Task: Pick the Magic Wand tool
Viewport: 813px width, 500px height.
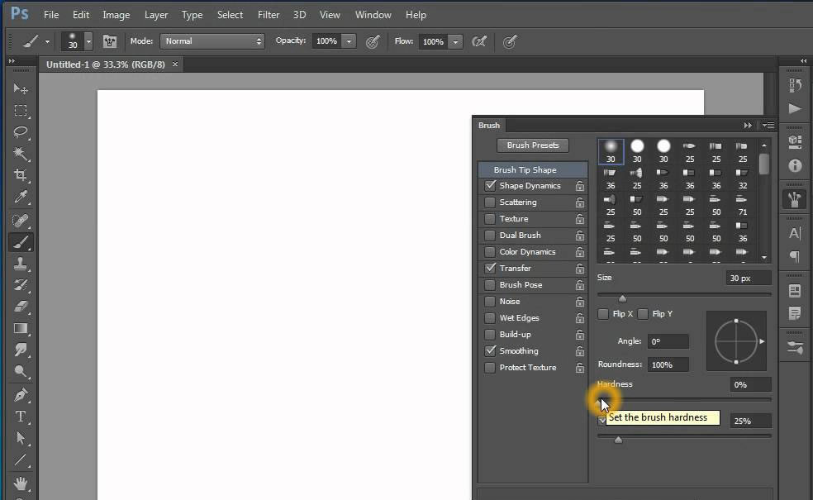Action: pyautogui.click(x=21, y=154)
